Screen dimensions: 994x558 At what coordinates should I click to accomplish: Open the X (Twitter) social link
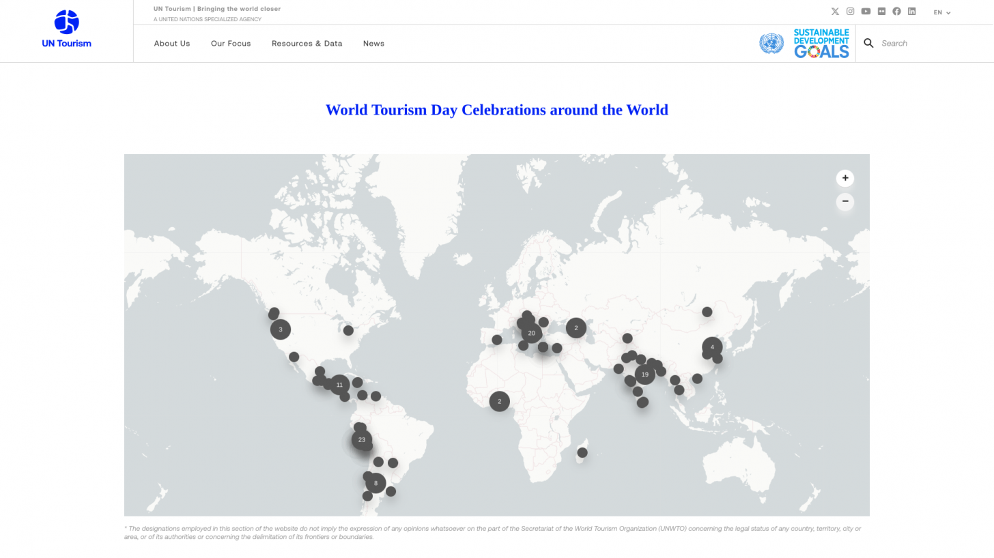835,12
